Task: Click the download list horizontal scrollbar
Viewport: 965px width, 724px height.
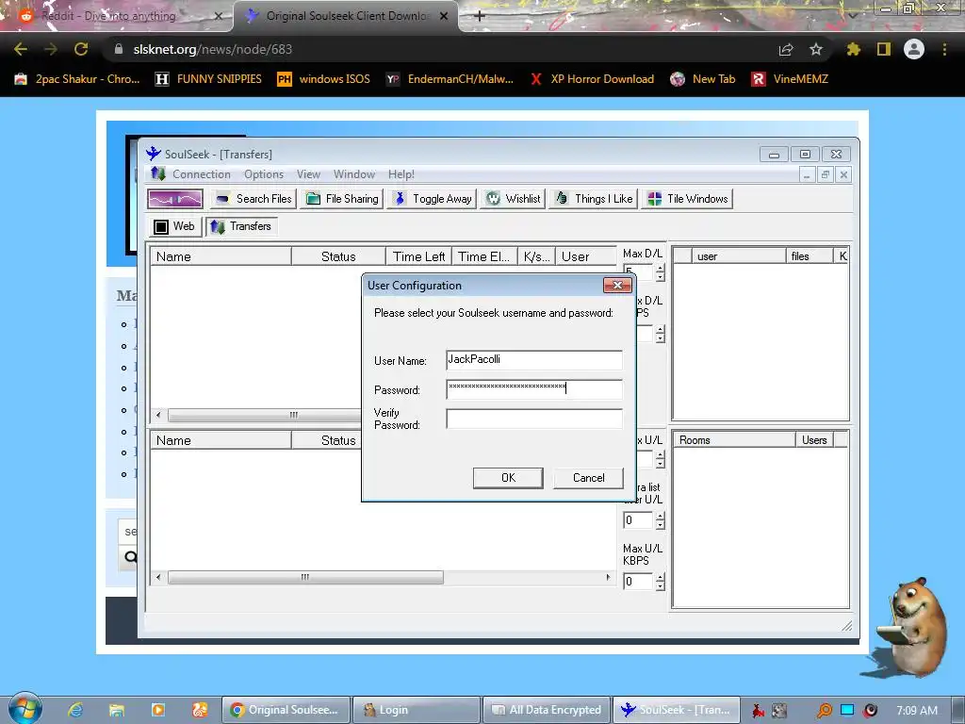Action: [265, 415]
